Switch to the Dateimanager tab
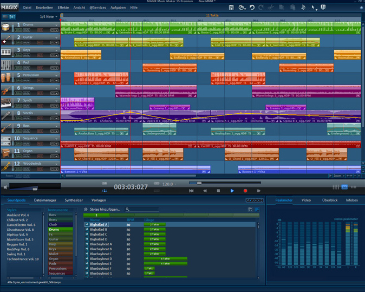 coord(45,200)
